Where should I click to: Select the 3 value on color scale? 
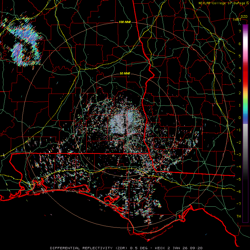coord(240,81)
